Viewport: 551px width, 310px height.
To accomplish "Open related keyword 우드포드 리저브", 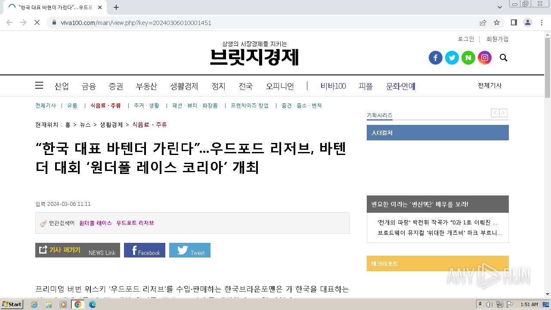I will (135, 223).
